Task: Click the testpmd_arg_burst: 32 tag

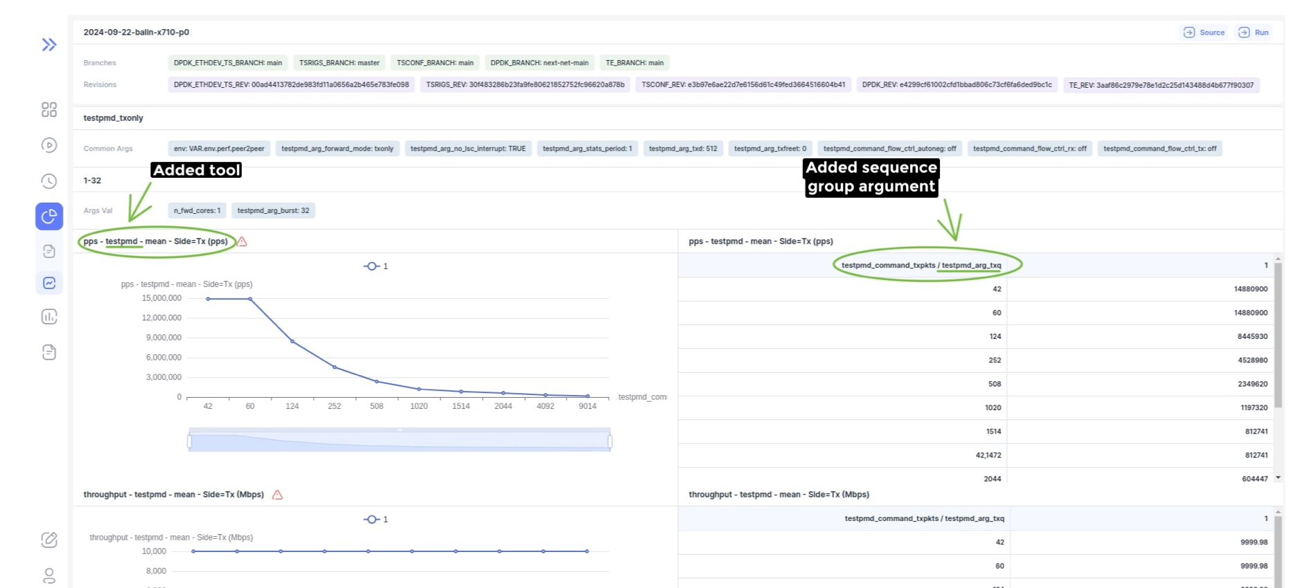Action: click(x=273, y=211)
